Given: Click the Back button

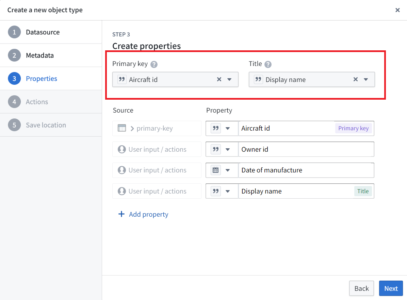Looking at the screenshot, I should pos(362,288).
